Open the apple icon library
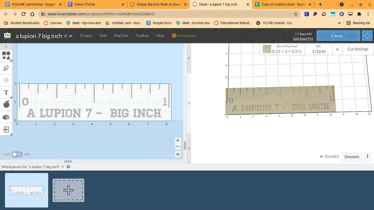This screenshot has height=210, width=374. [6, 105]
